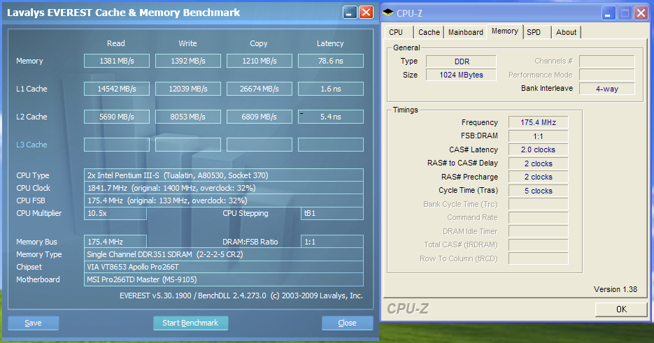Viewport: 654px width, 343px height.
Task: Switch to the Cache tab in CPU-Z
Action: [429, 32]
